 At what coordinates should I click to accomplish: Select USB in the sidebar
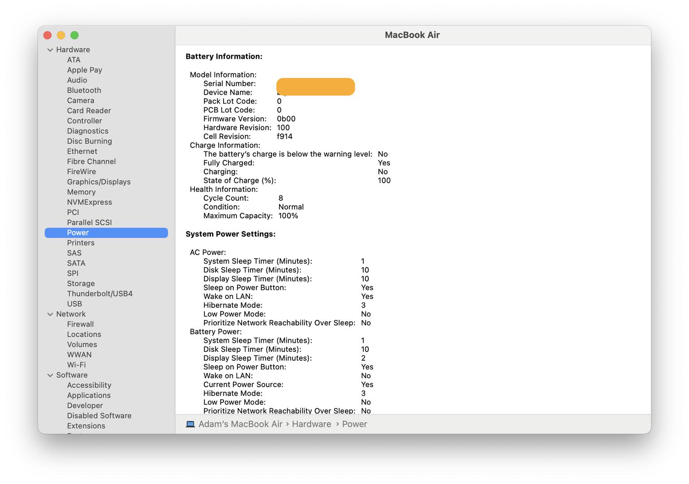coord(74,303)
